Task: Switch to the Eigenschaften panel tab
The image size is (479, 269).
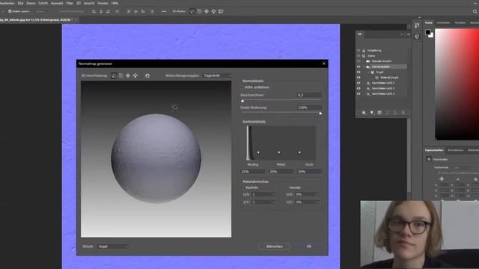Action: tap(434, 150)
